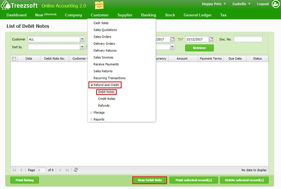Open dropdown left of Retrieve button
The image size is (281, 189).
[x=172, y=47]
